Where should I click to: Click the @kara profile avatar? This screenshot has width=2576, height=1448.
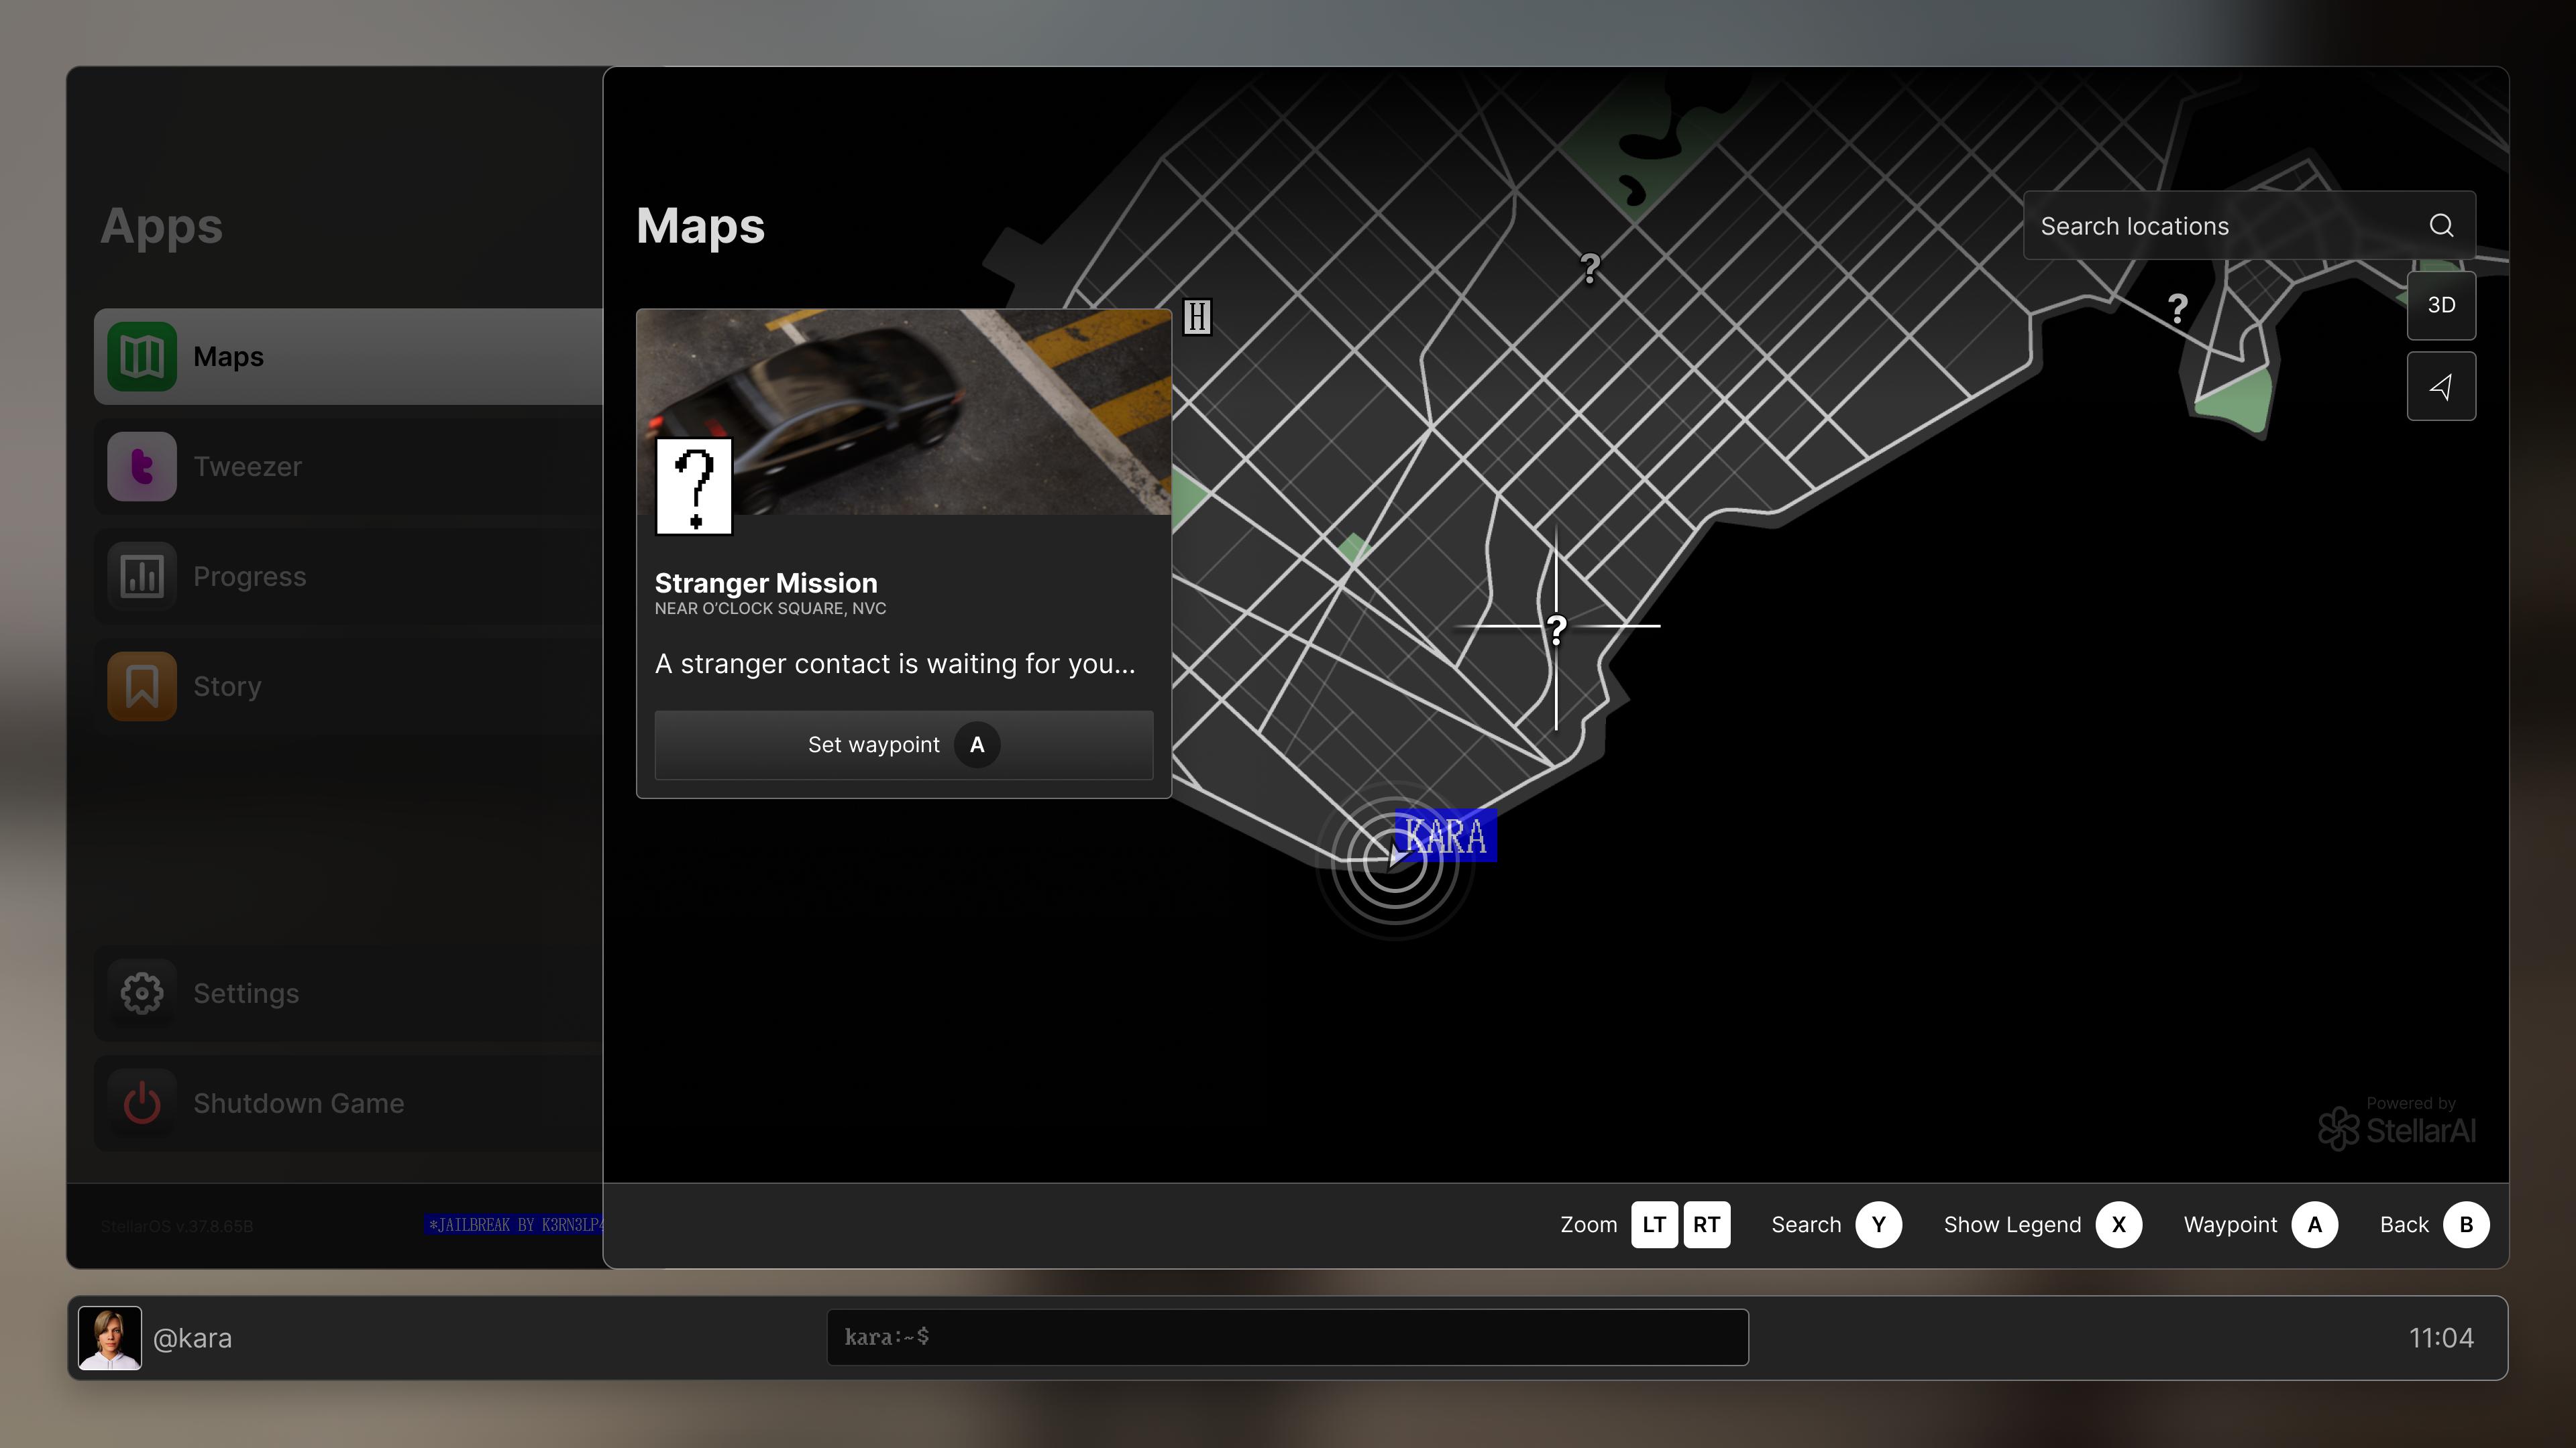110,1337
